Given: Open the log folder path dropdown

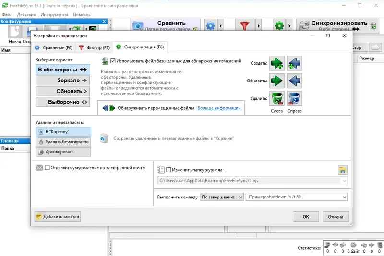Looking at the screenshot, I should 344,181.
